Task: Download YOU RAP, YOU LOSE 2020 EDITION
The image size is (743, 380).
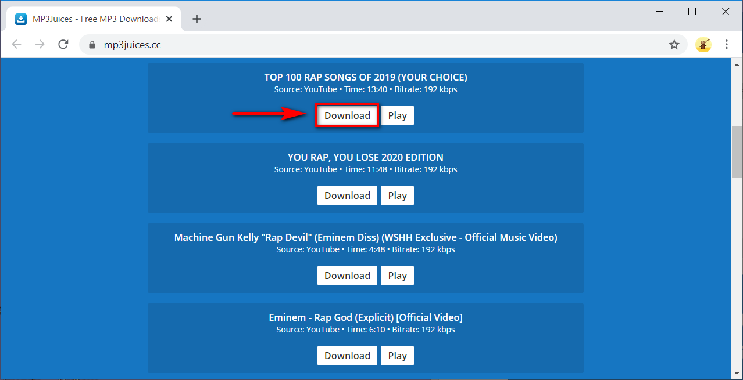Action: [347, 196]
